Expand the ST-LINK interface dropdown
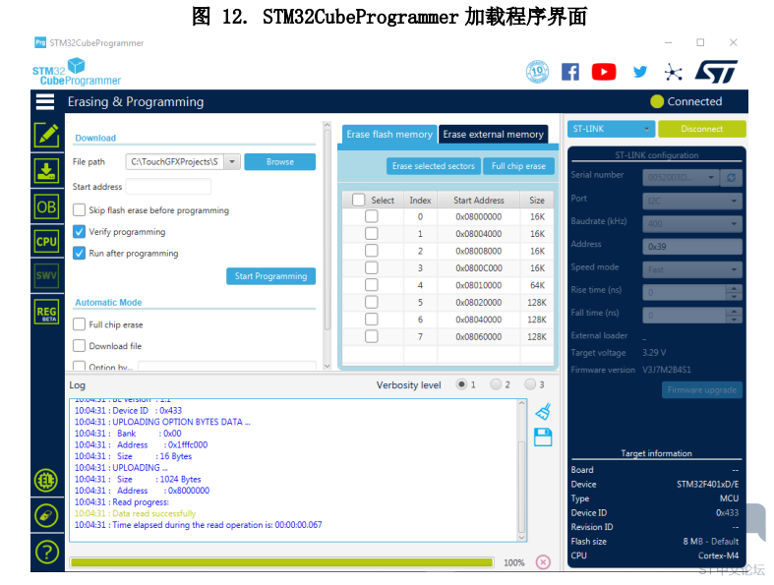774x585 pixels. pyautogui.click(x=611, y=129)
